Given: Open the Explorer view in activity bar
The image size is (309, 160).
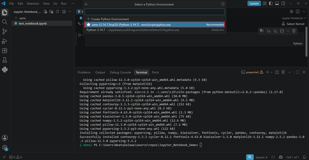Looking at the screenshot, I should 5,12.
